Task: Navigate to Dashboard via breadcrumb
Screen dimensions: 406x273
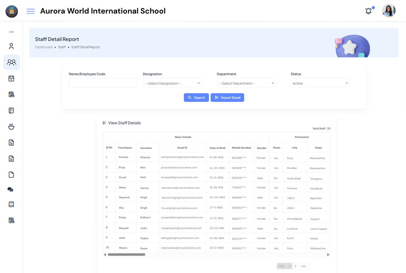Action: coord(44,47)
